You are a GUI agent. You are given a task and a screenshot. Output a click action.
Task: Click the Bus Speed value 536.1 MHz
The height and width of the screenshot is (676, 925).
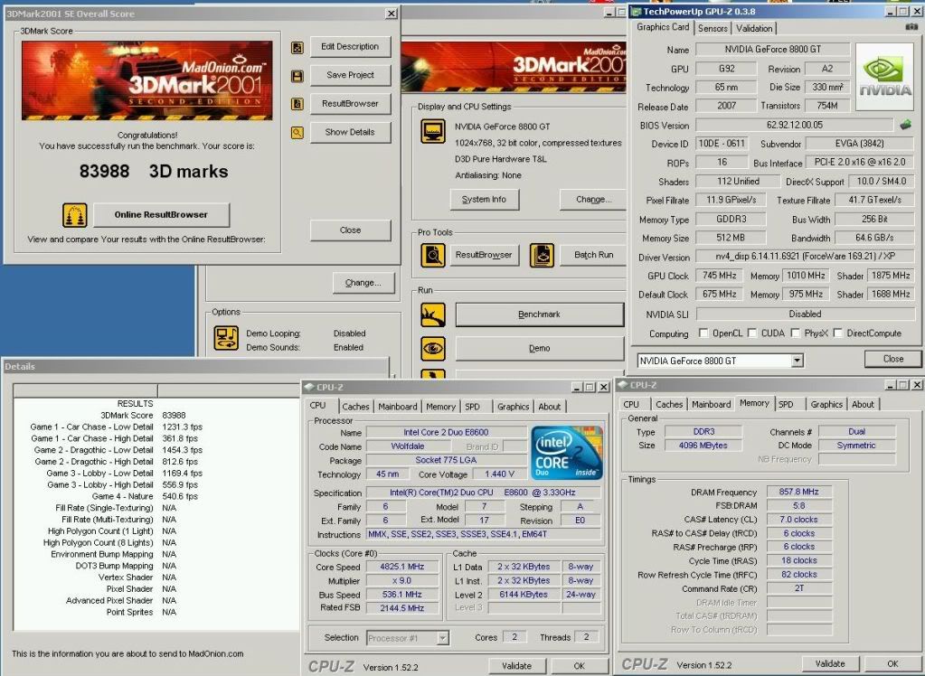tap(402, 595)
